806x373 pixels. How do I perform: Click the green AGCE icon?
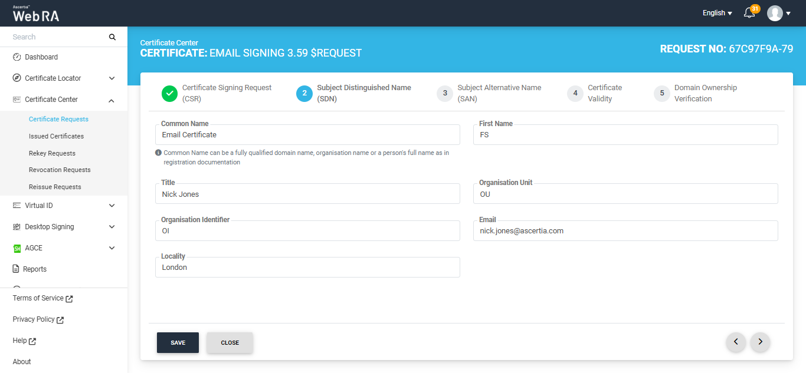tap(17, 248)
